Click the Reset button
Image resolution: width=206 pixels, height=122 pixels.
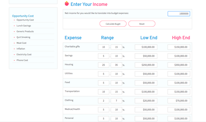pos(142,24)
